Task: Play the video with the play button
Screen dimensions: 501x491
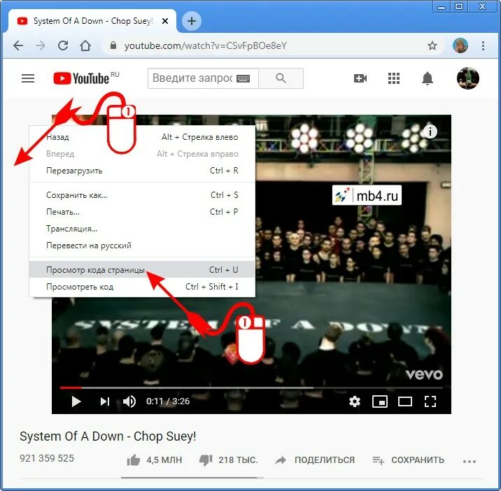Action: click(76, 401)
